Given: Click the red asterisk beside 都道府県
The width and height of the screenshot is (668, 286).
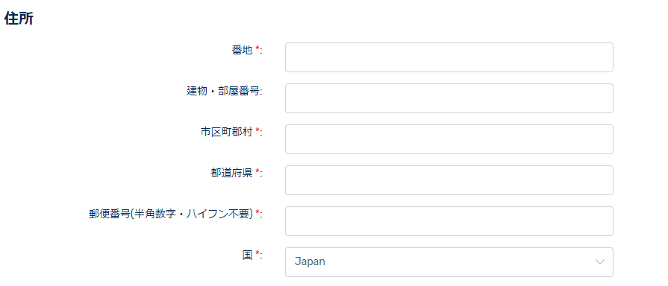Looking at the screenshot, I should click(x=257, y=172).
